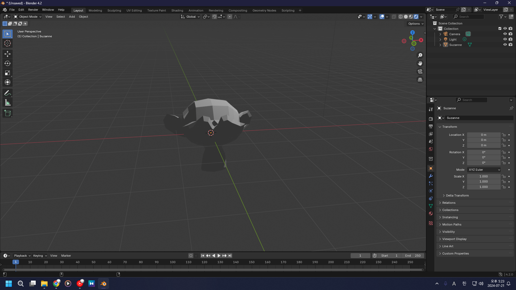Open the View Layer properties tab
Screen dimensions: 516x290
pyautogui.click(x=431, y=134)
